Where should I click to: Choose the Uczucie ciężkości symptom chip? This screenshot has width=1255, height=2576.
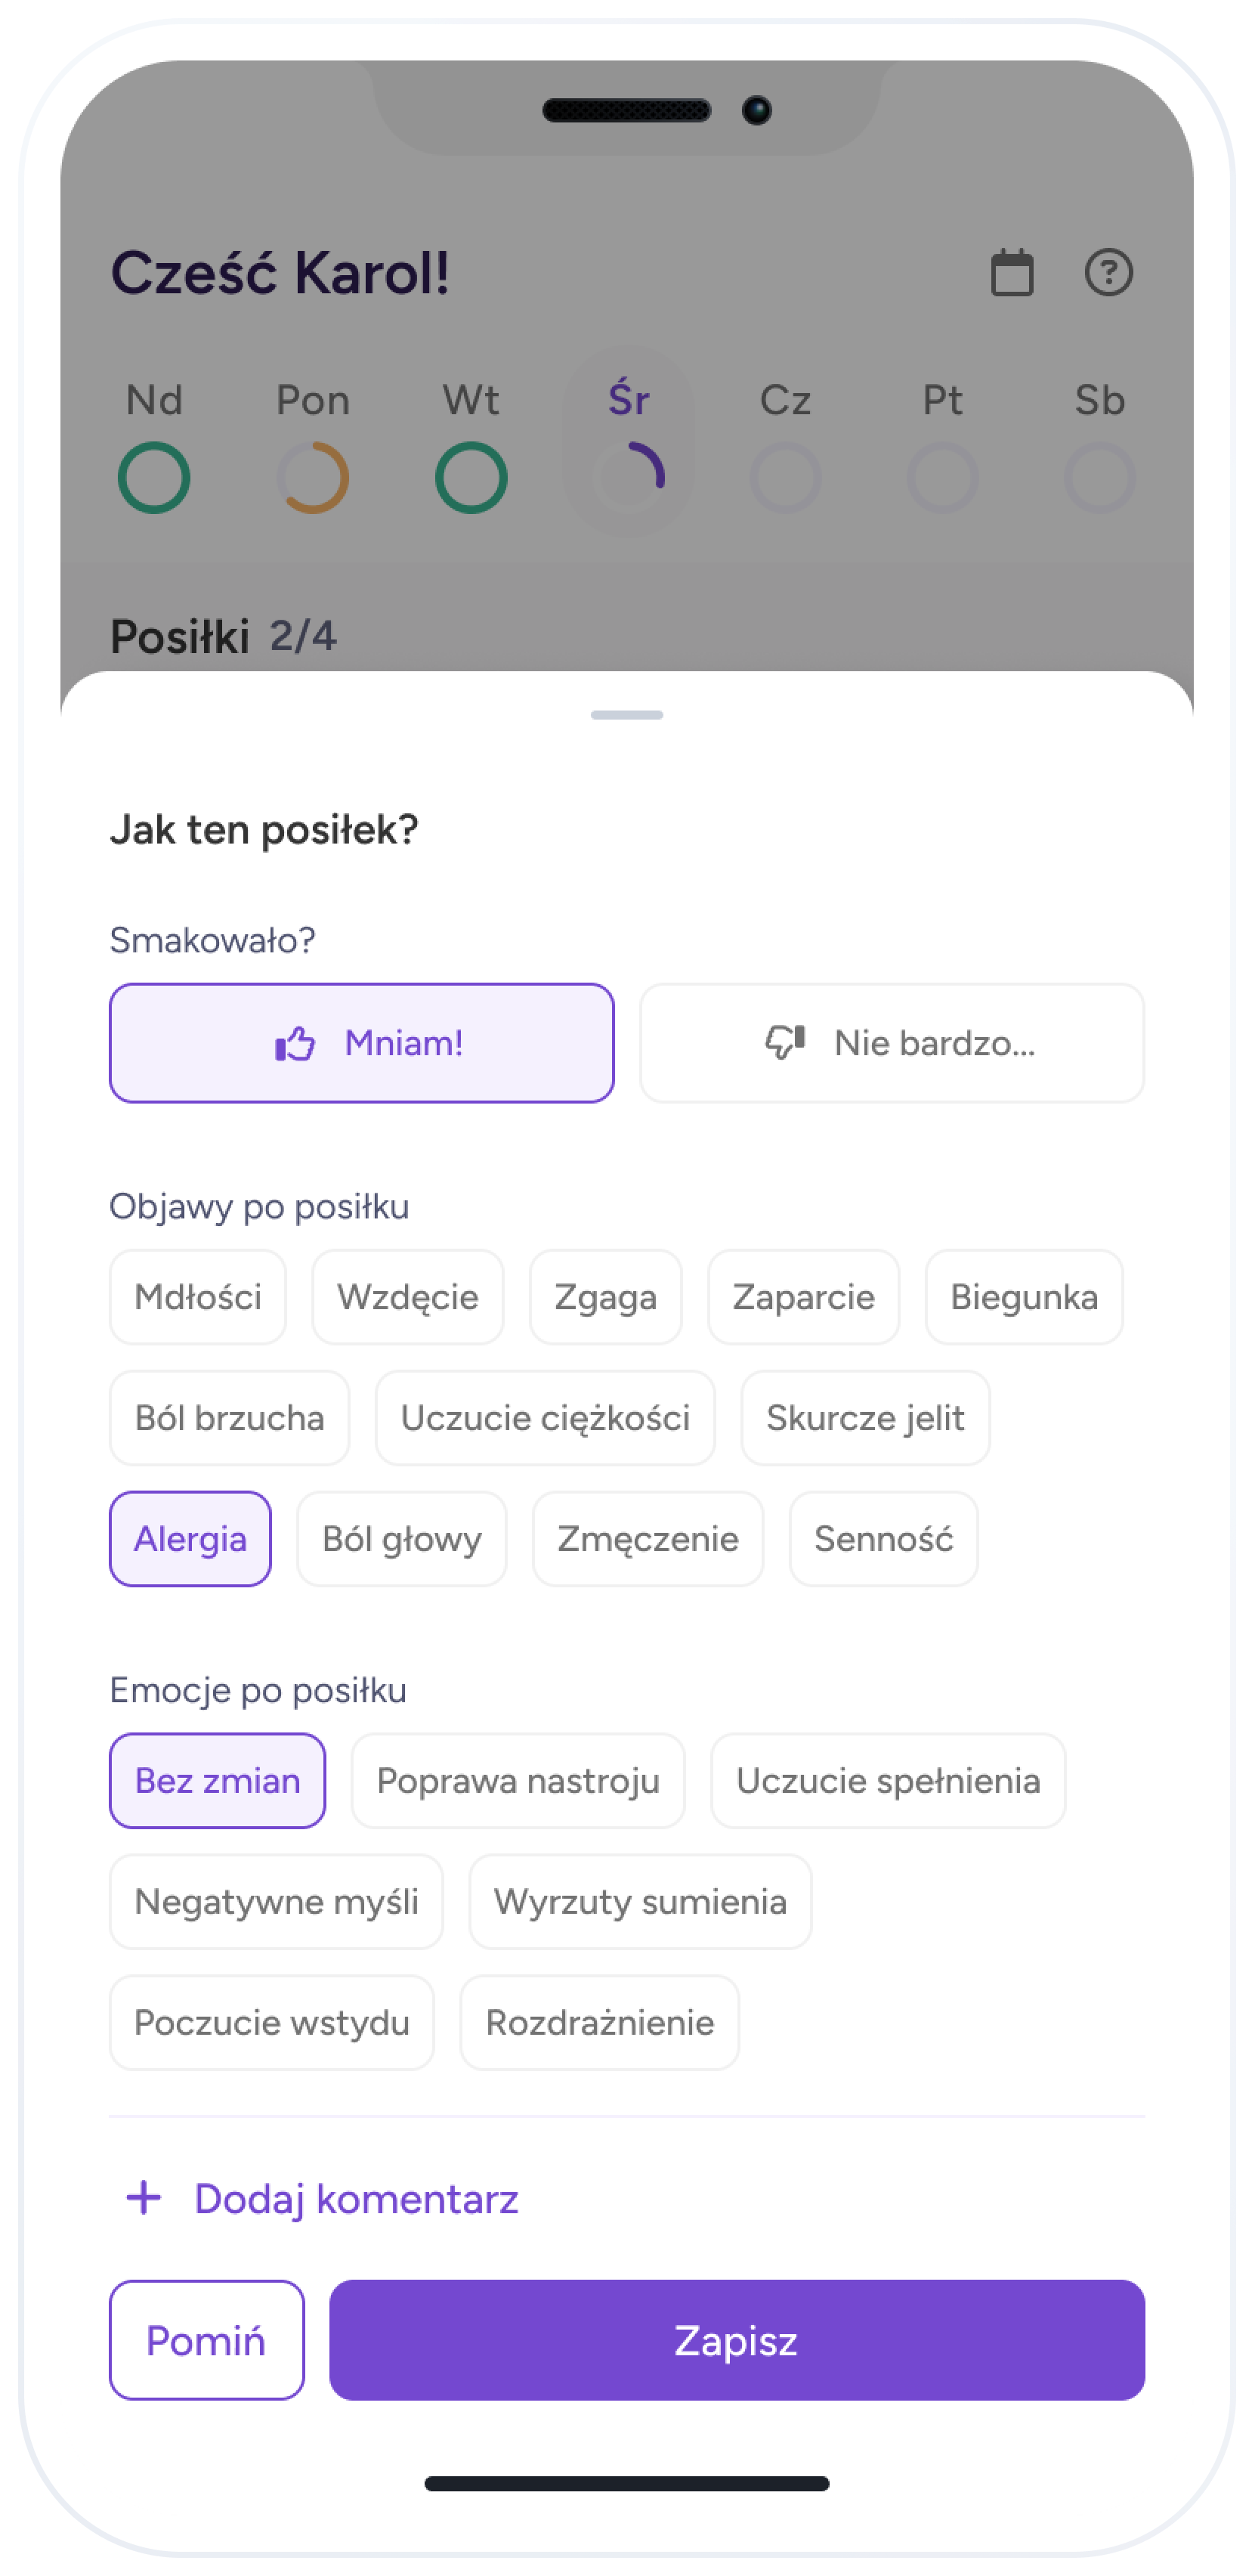pos(545,1418)
